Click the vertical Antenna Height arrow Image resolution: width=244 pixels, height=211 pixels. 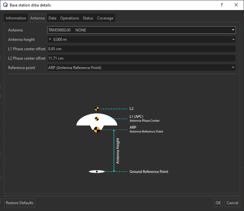(114, 151)
